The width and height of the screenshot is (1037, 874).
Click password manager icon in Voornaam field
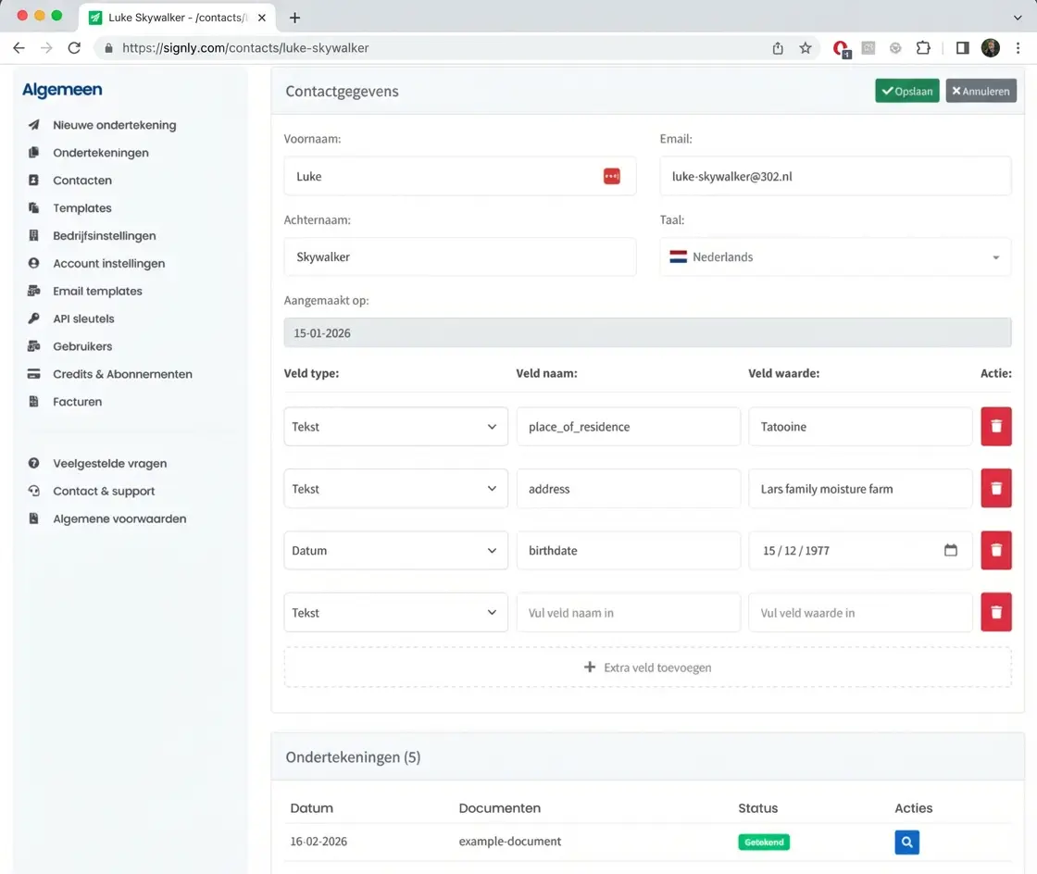pyautogui.click(x=611, y=176)
